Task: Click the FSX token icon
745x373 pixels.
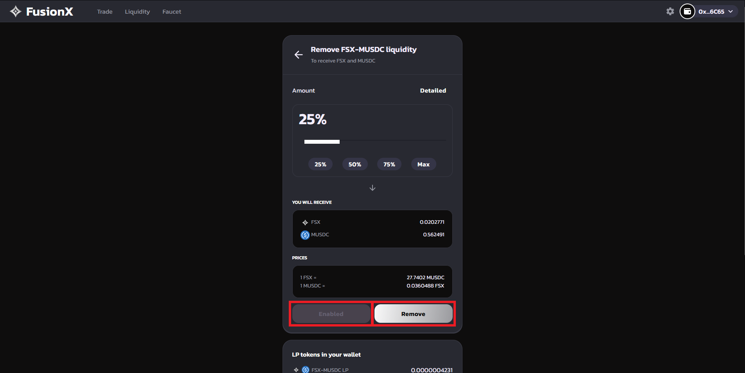Action: coord(305,223)
